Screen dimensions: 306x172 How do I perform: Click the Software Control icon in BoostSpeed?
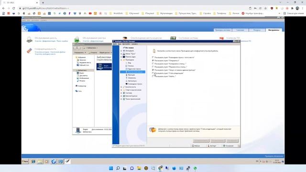tap(221, 38)
